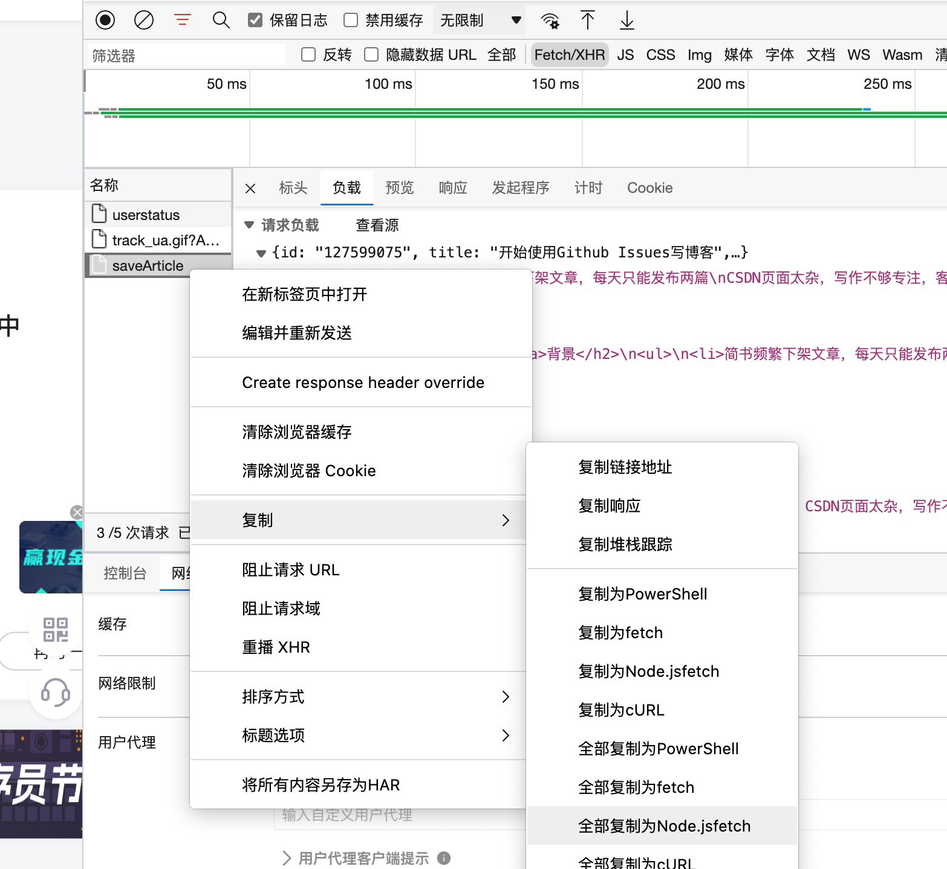The height and width of the screenshot is (869, 947).
Task: Open network conditions settings icon
Action: (x=549, y=20)
